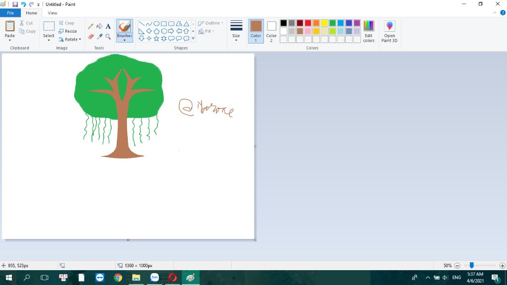The height and width of the screenshot is (285, 507).
Task: Open the Select dropdown arrow
Action: coord(49,41)
